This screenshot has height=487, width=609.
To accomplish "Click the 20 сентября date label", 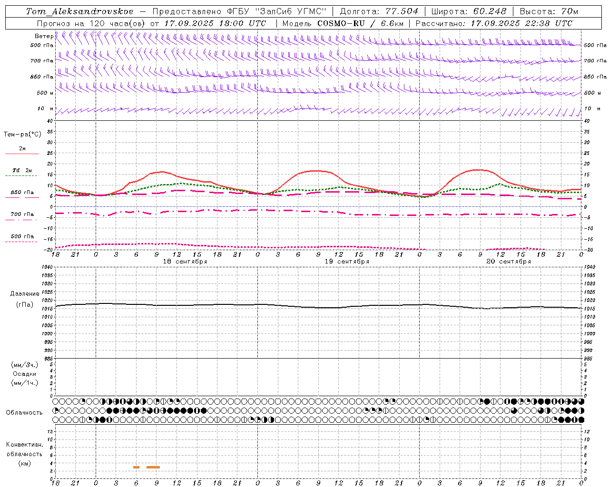I will (509, 262).
